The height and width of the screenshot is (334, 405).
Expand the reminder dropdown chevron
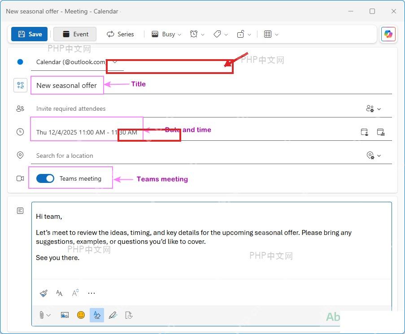click(x=203, y=35)
